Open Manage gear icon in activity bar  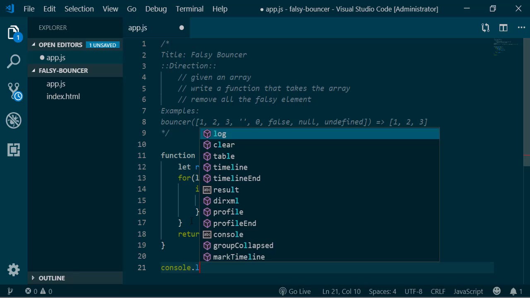click(x=14, y=270)
